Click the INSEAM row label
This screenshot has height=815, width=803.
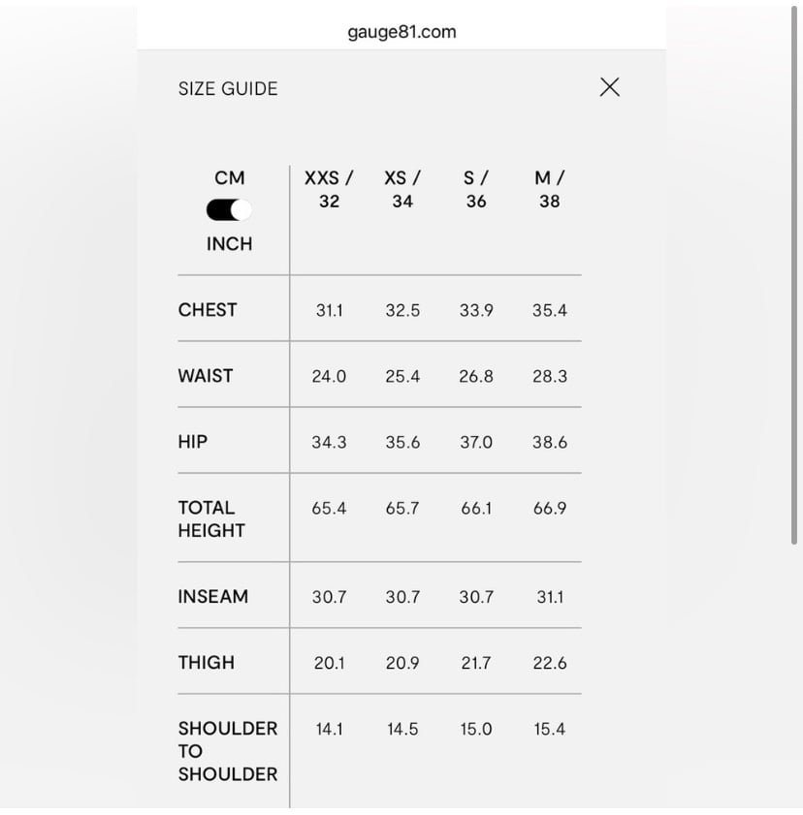(213, 596)
